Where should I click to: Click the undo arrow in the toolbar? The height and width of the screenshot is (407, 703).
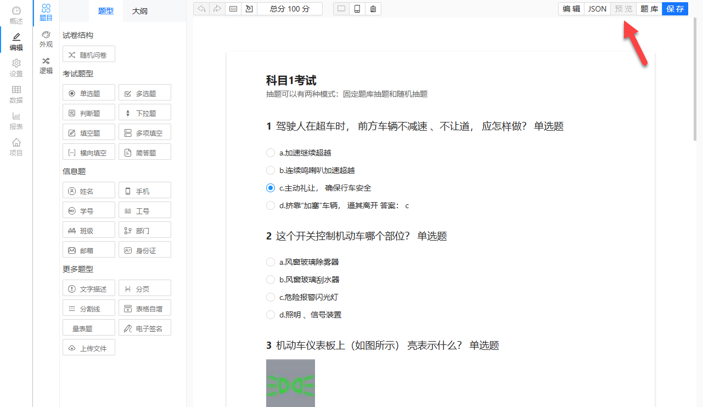tap(201, 9)
